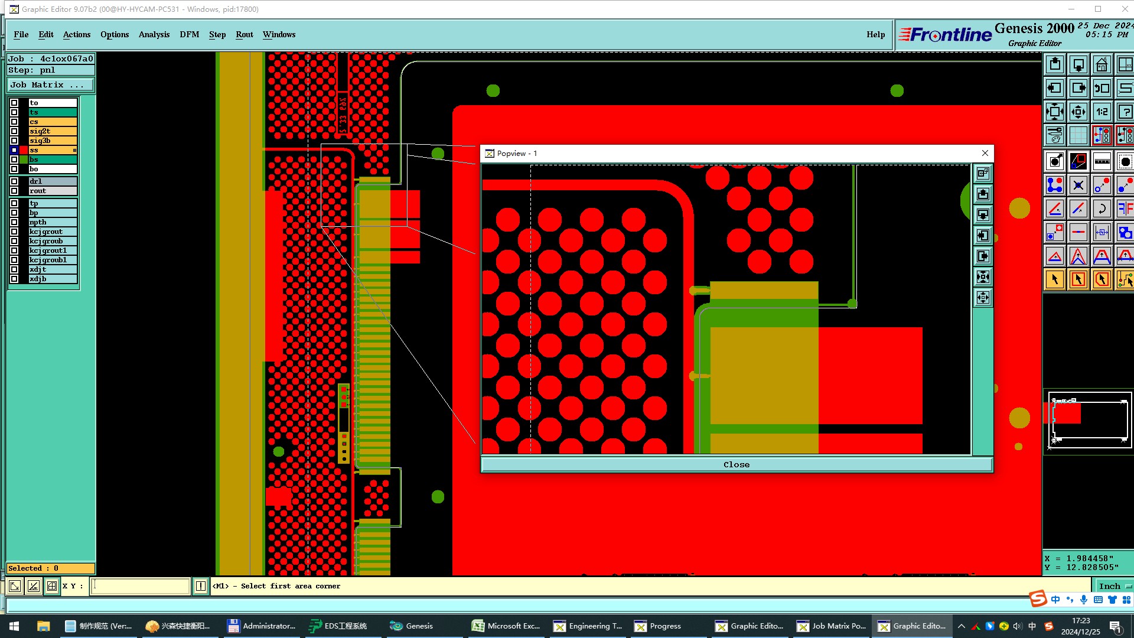Select the area zoom popview tool icon
Viewport: 1134px width, 638px height.
tap(1078, 161)
